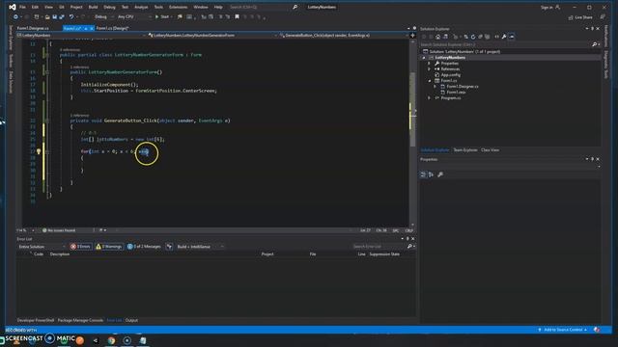Click the Start debugging button
This screenshot has width=618, height=347.
click(x=162, y=17)
